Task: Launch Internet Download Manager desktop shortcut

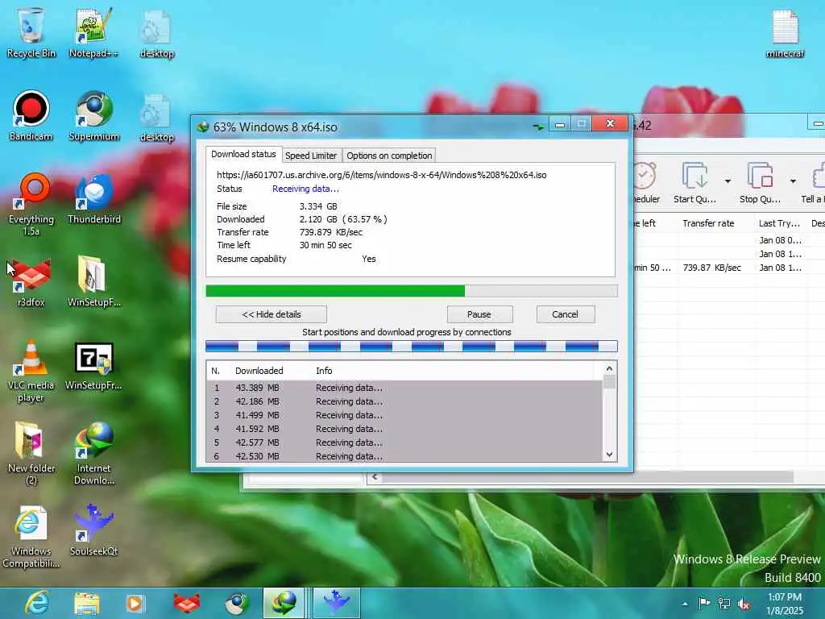Action: [x=93, y=454]
